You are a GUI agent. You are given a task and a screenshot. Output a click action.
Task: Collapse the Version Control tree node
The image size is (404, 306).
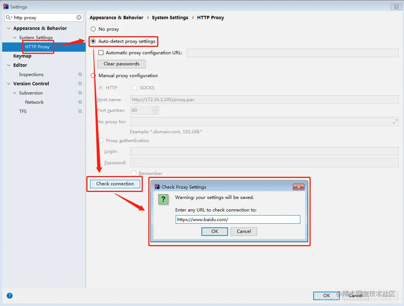8,83
